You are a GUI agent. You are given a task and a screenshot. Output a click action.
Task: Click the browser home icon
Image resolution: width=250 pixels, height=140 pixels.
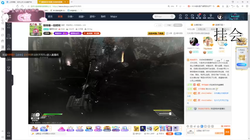click(22, 6)
